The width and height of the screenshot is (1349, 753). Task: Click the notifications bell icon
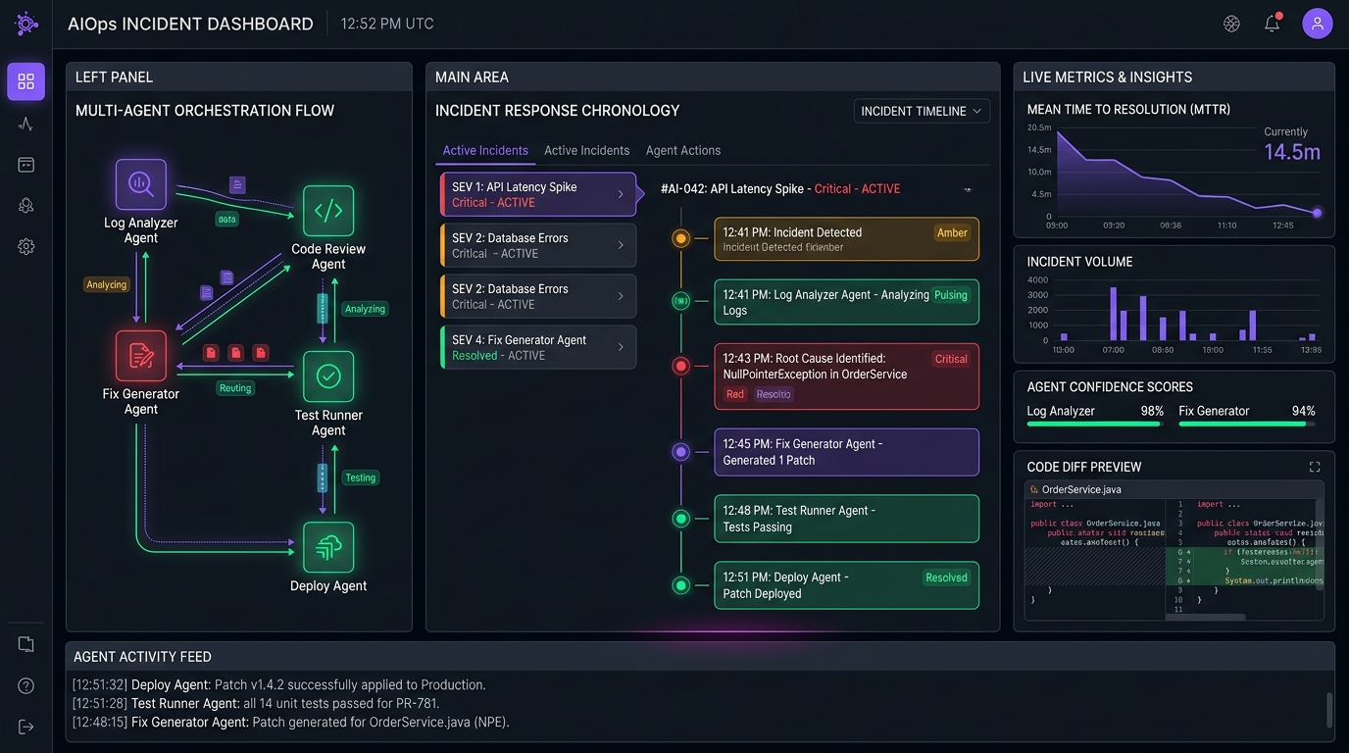pyautogui.click(x=1272, y=24)
